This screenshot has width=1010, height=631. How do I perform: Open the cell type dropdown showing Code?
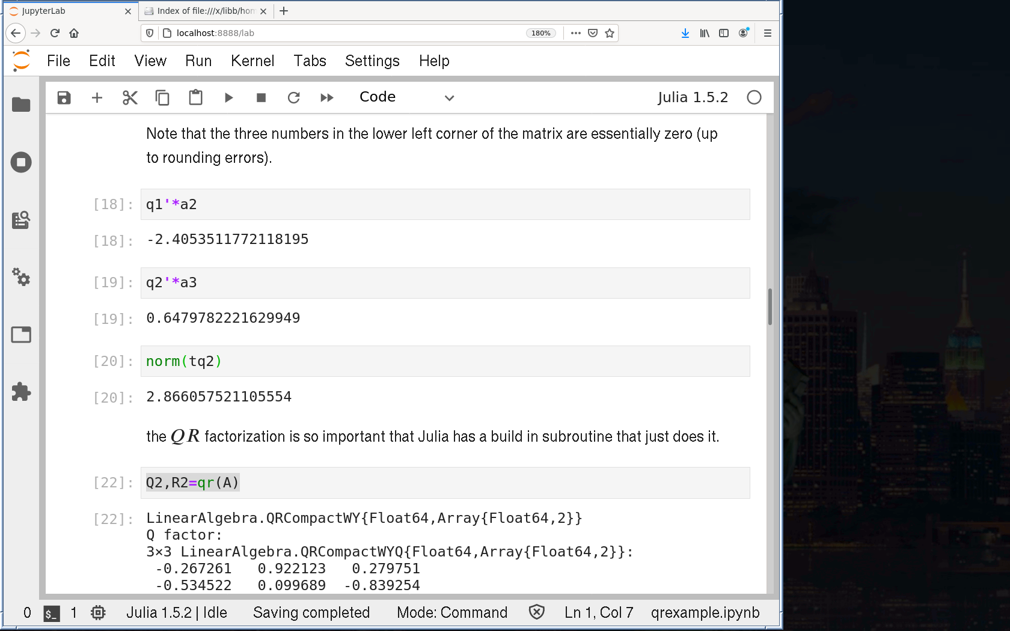click(x=406, y=97)
